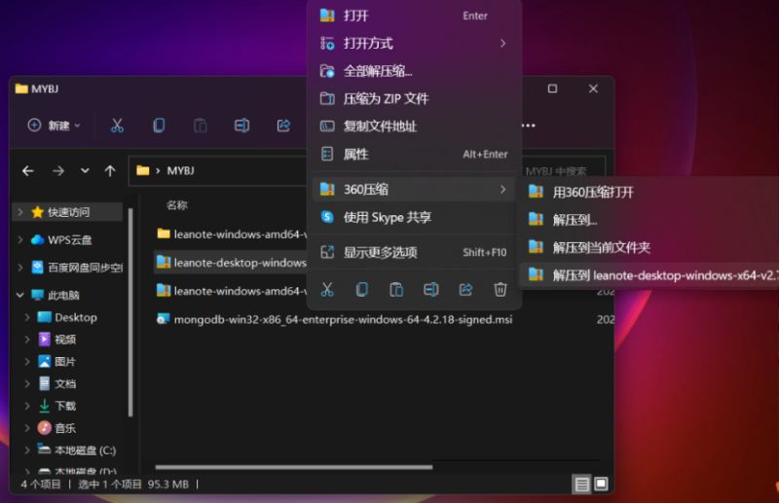Click rename icon at context menu bottom
The width and height of the screenshot is (779, 503).
431,289
